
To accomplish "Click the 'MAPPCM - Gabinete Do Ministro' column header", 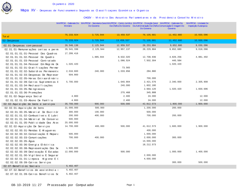I will [x=68, y=24].
